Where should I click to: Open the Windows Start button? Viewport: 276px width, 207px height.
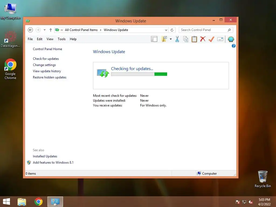pos(6,202)
